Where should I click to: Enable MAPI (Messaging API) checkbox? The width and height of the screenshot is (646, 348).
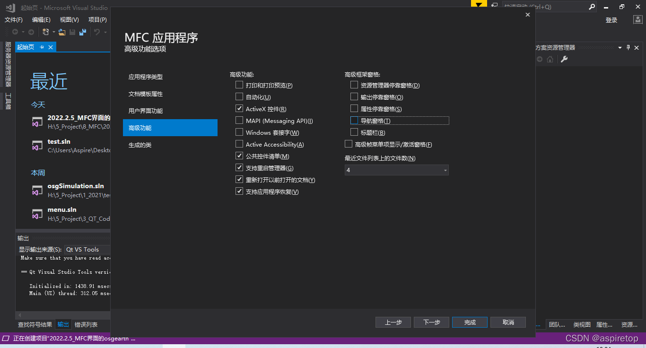pyautogui.click(x=239, y=121)
